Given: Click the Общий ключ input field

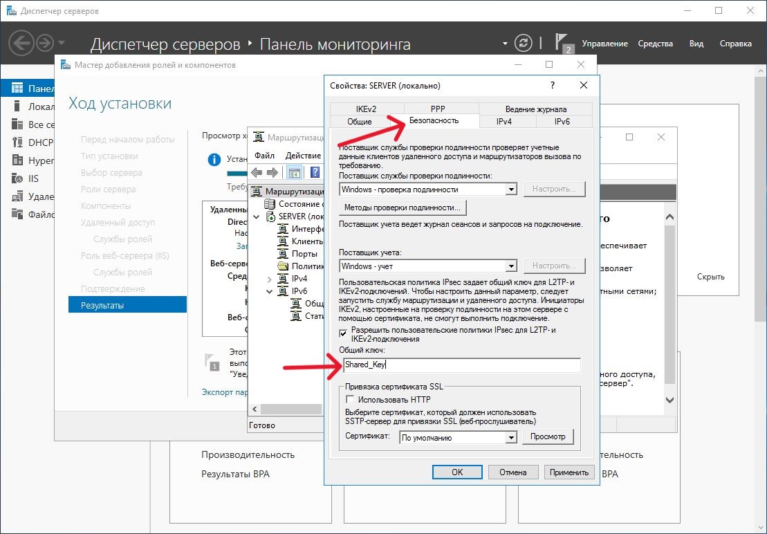Looking at the screenshot, I should pos(462,365).
